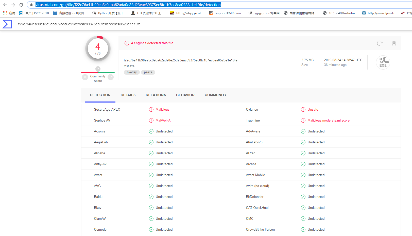Click SecureAge APEX malicious alert icon
The width and height of the screenshot is (412, 236).
pos(151,109)
